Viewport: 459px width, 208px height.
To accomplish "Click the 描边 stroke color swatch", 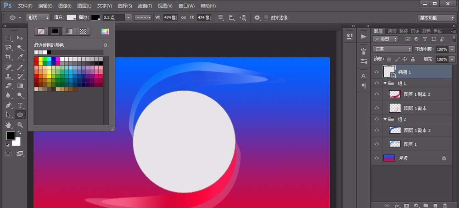I will pyautogui.click(x=95, y=17).
